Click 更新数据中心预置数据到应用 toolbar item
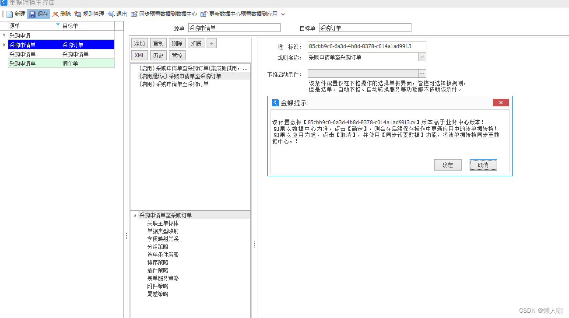The width and height of the screenshot is (569, 318). pyautogui.click(x=239, y=14)
